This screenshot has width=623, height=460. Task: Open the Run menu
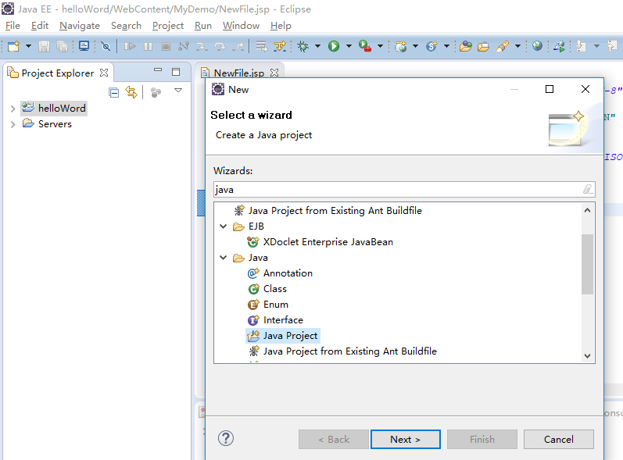203,26
